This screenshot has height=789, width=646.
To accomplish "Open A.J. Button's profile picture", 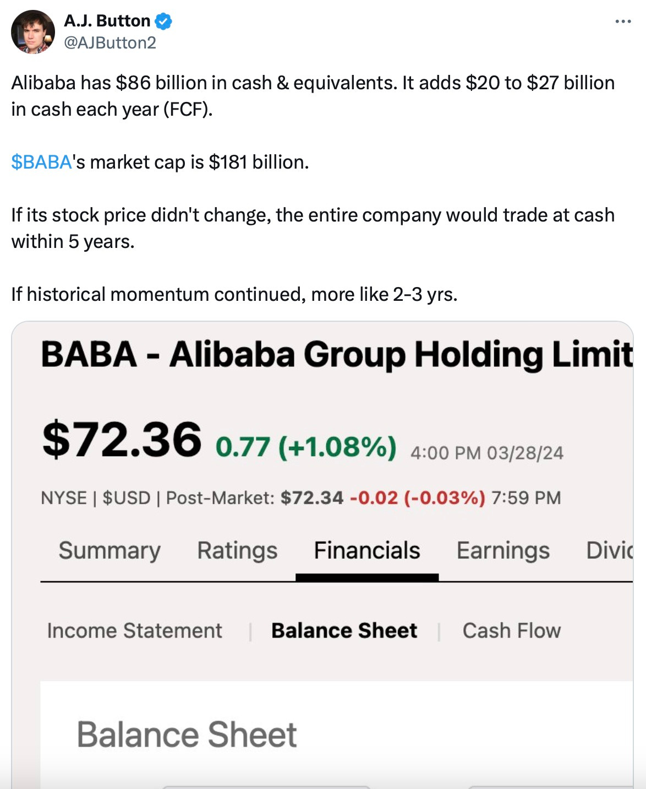I will click(x=33, y=32).
